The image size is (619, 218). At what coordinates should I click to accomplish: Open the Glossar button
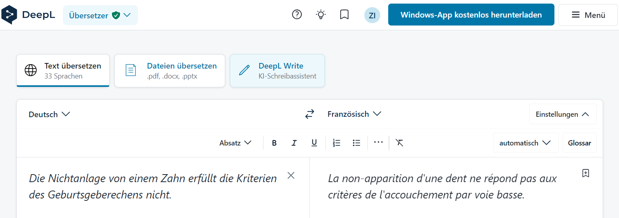point(580,143)
